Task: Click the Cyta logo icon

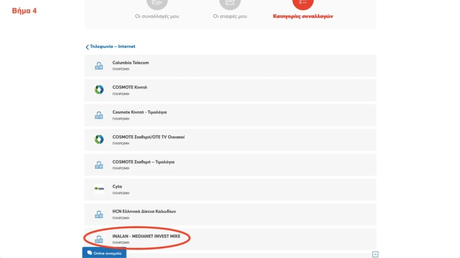Action: (x=99, y=189)
